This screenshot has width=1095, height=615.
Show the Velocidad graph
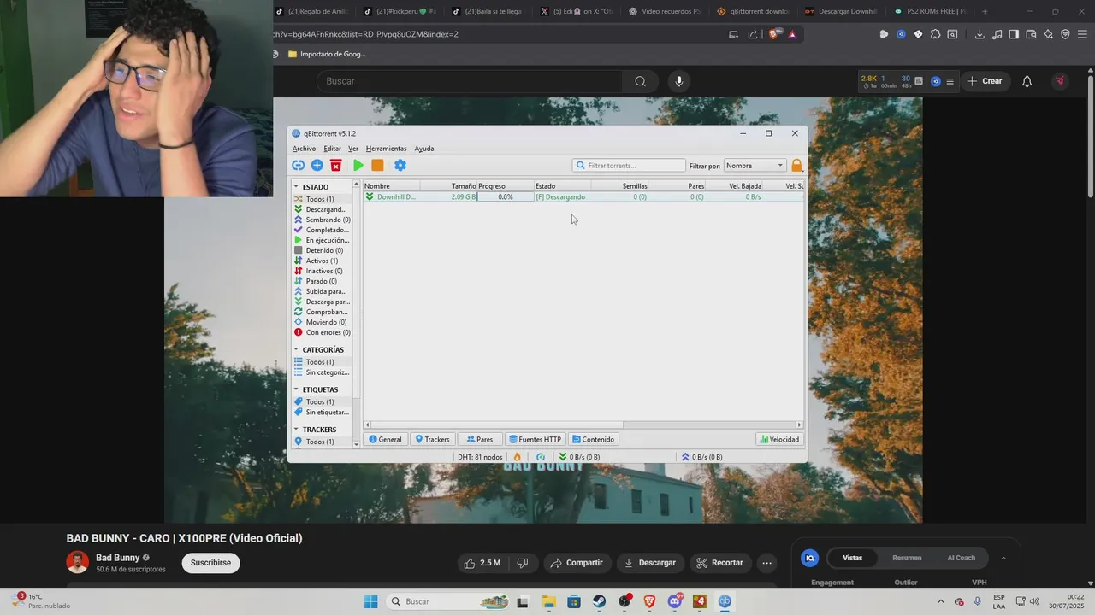click(779, 440)
